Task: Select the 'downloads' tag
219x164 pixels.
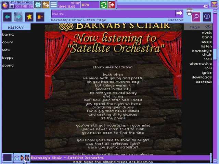Action: click(x=202, y=77)
